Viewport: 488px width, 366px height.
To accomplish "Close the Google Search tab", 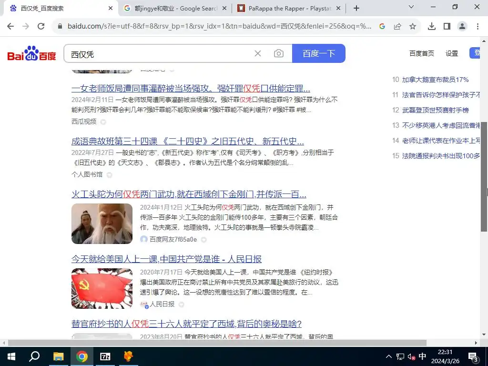I will 224,9.
